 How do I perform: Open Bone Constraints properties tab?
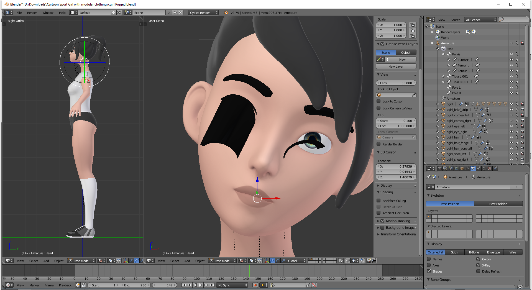pyautogui.click(x=484, y=168)
